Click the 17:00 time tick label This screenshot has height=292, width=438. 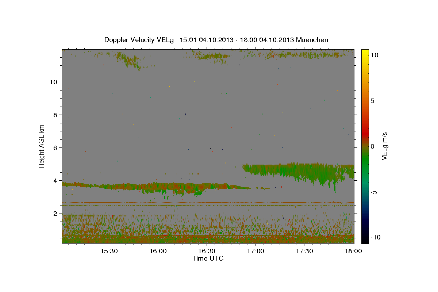coord(256,251)
